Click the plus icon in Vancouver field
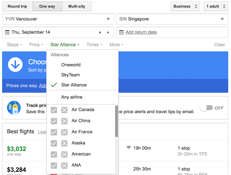The width and height of the screenshot is (231, 175). pyautogui.click(x=108, y=19)
